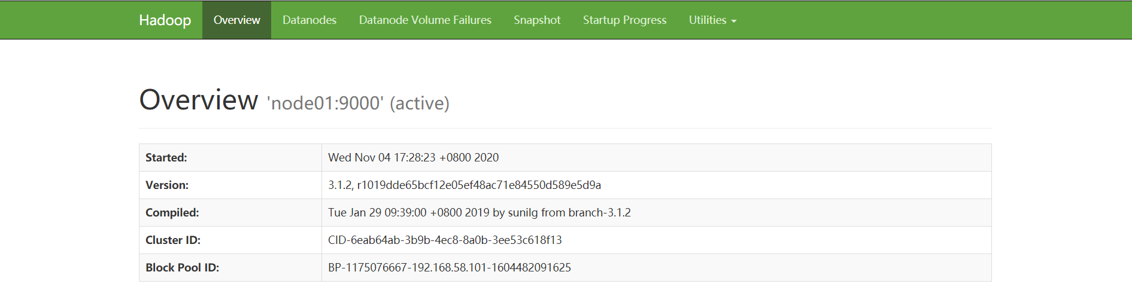Click the Hadoop brand link
The height and width of the screenshot is (287, 1132).
tap(165, 20)
